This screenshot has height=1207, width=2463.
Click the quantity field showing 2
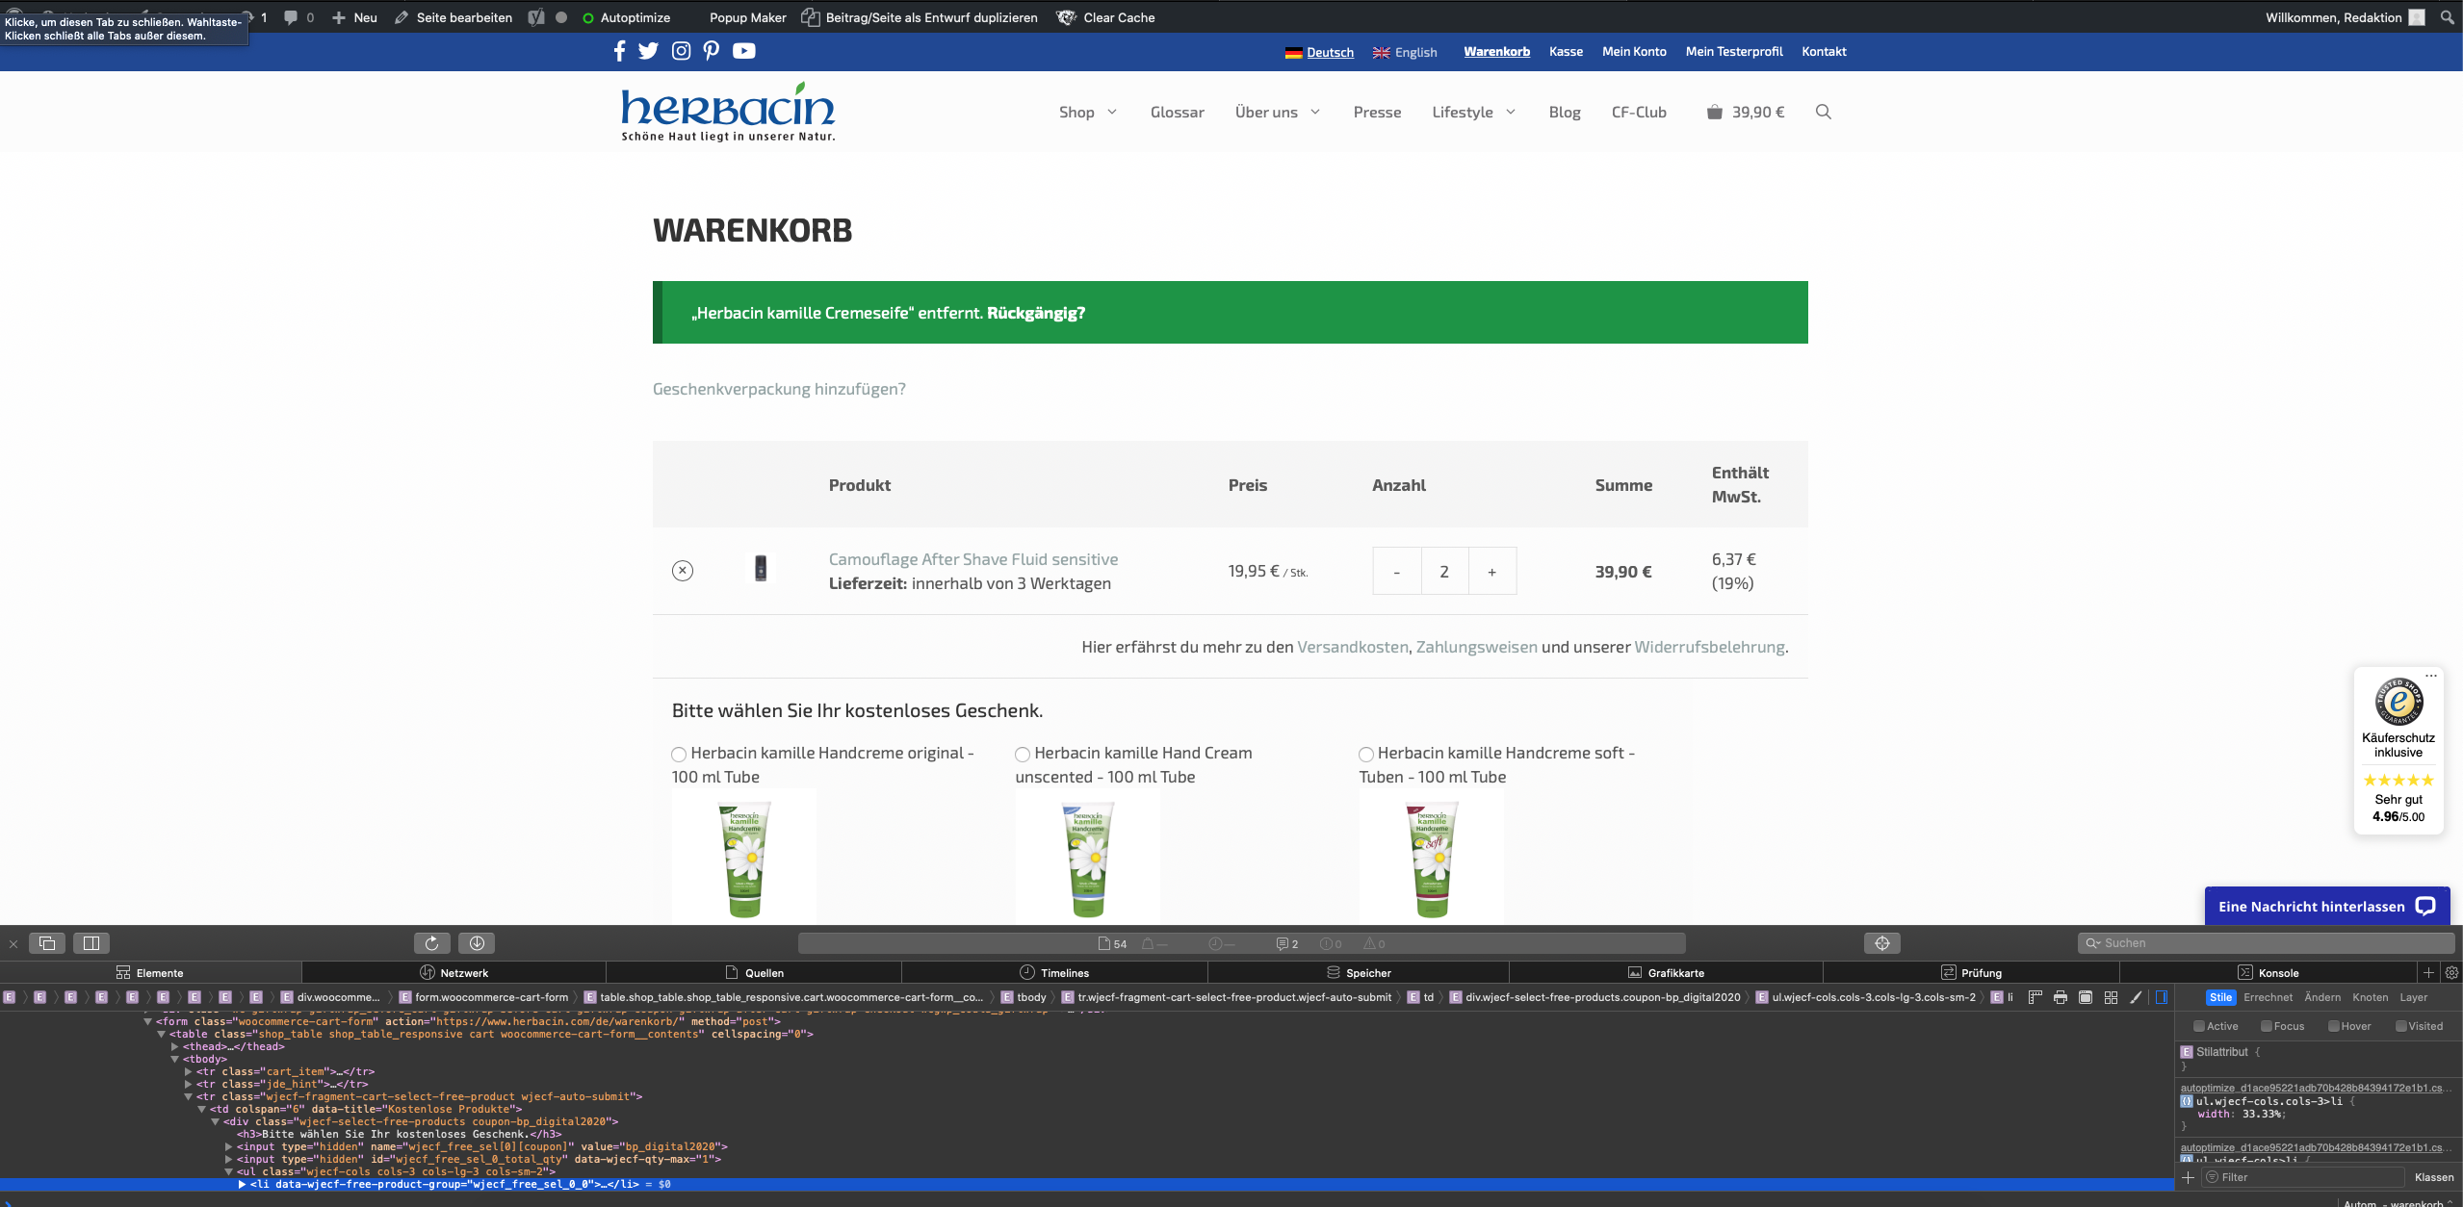click(x=1444, y=572)
